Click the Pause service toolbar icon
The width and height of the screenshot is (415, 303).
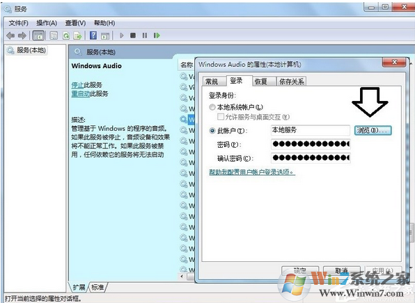pos(145,36)
